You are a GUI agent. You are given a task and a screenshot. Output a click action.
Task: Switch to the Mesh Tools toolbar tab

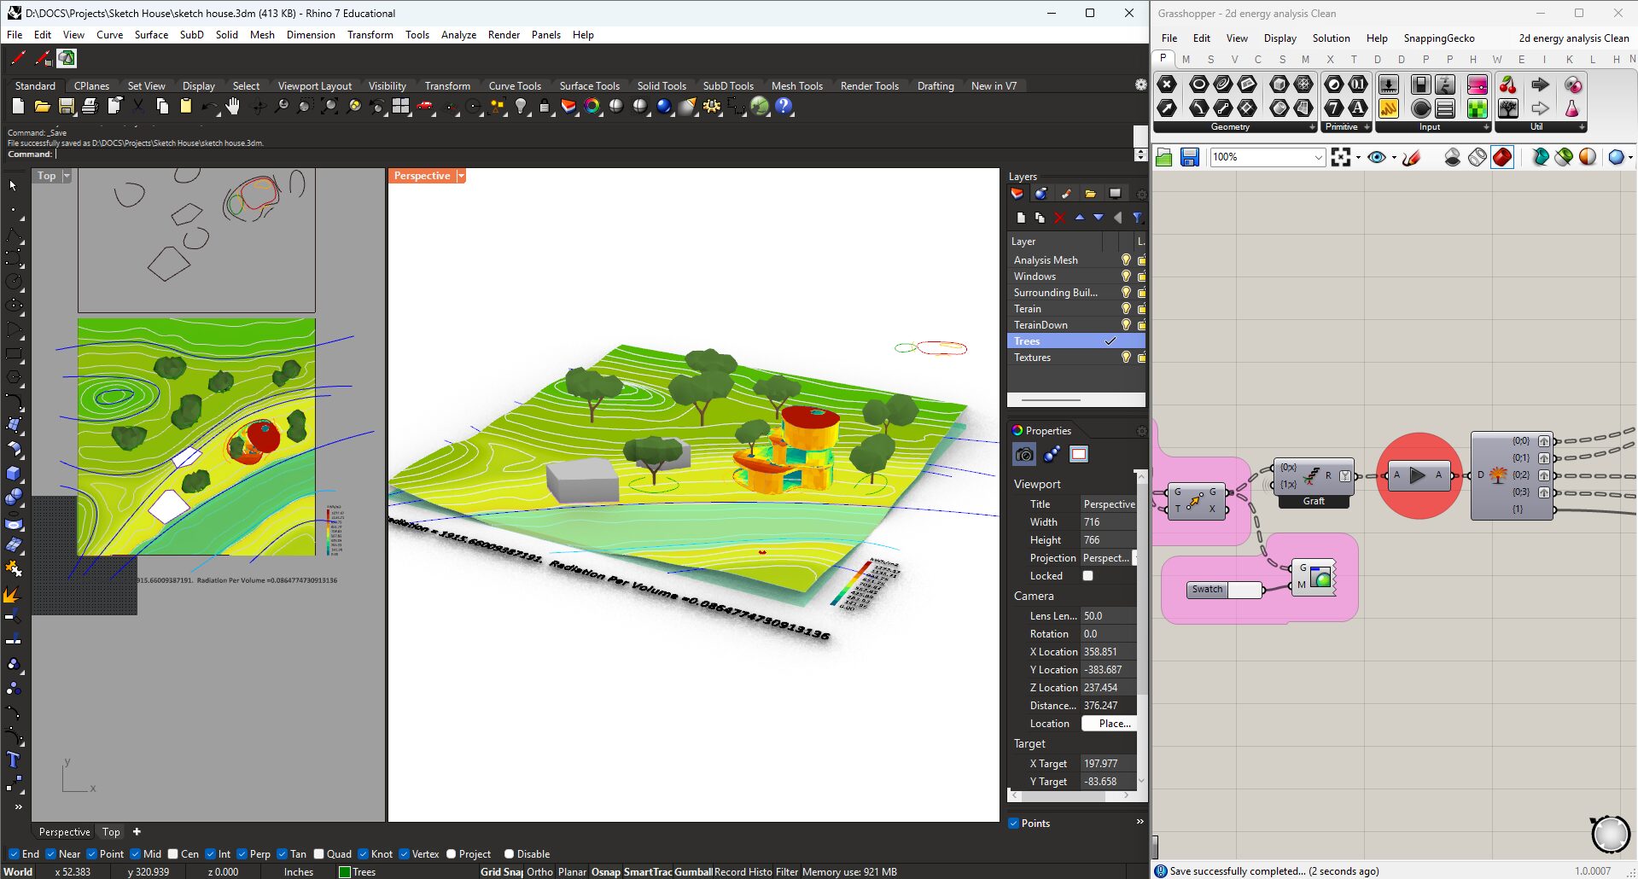click(796, 86)
